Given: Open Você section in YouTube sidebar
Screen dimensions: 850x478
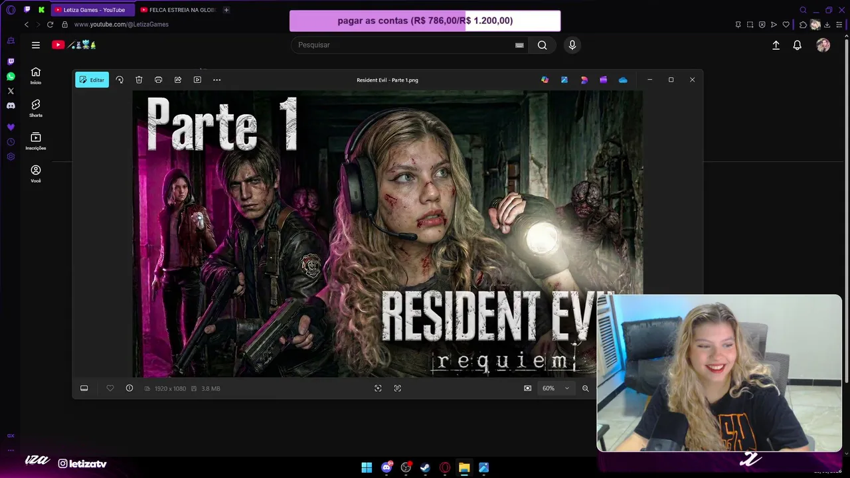Looking at the screenshot, I should (x=36, y=174).
